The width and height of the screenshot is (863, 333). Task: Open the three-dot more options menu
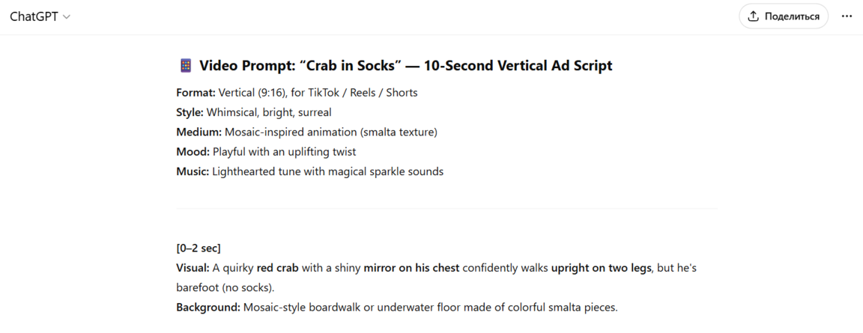pos(847,16)
